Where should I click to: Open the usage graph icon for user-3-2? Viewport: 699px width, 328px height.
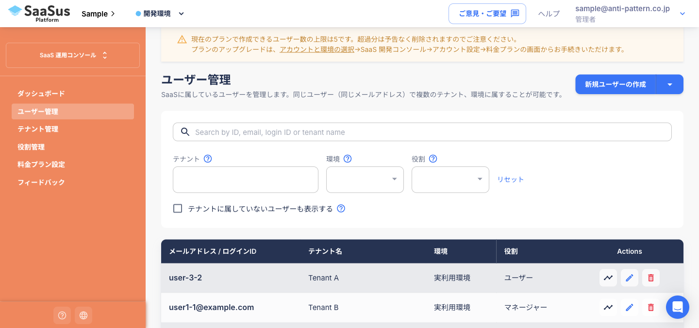608,278
